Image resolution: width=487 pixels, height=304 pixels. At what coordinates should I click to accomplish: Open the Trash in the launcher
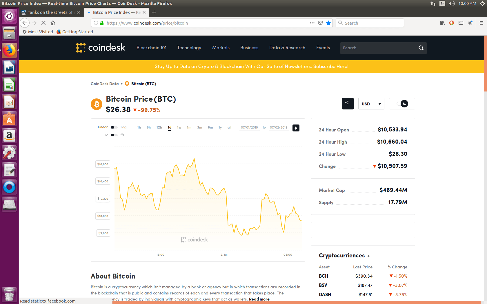pyautogui.click(x=9, y=294)
